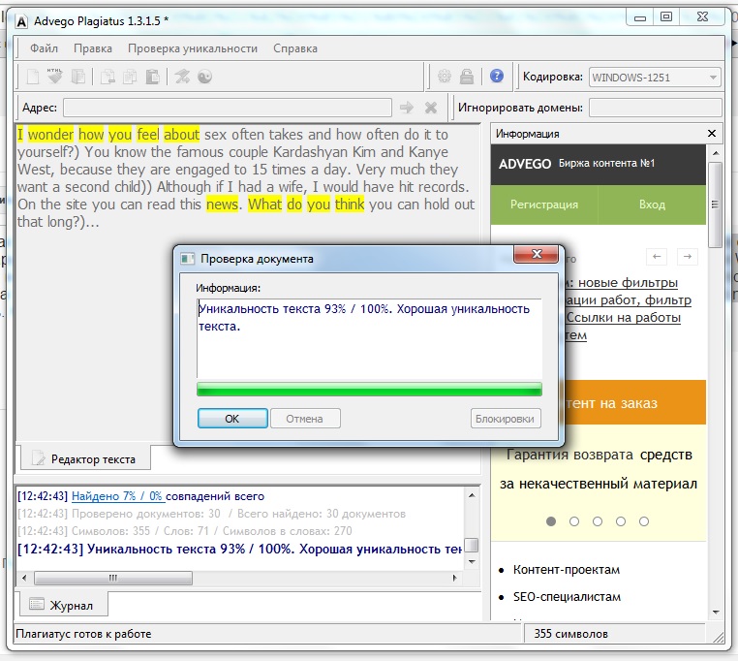Click the yin-yang deep check icon
Image resolution: width=738 pixels, height=661 pixels.
pyautogui.click(x=204, y=77)
